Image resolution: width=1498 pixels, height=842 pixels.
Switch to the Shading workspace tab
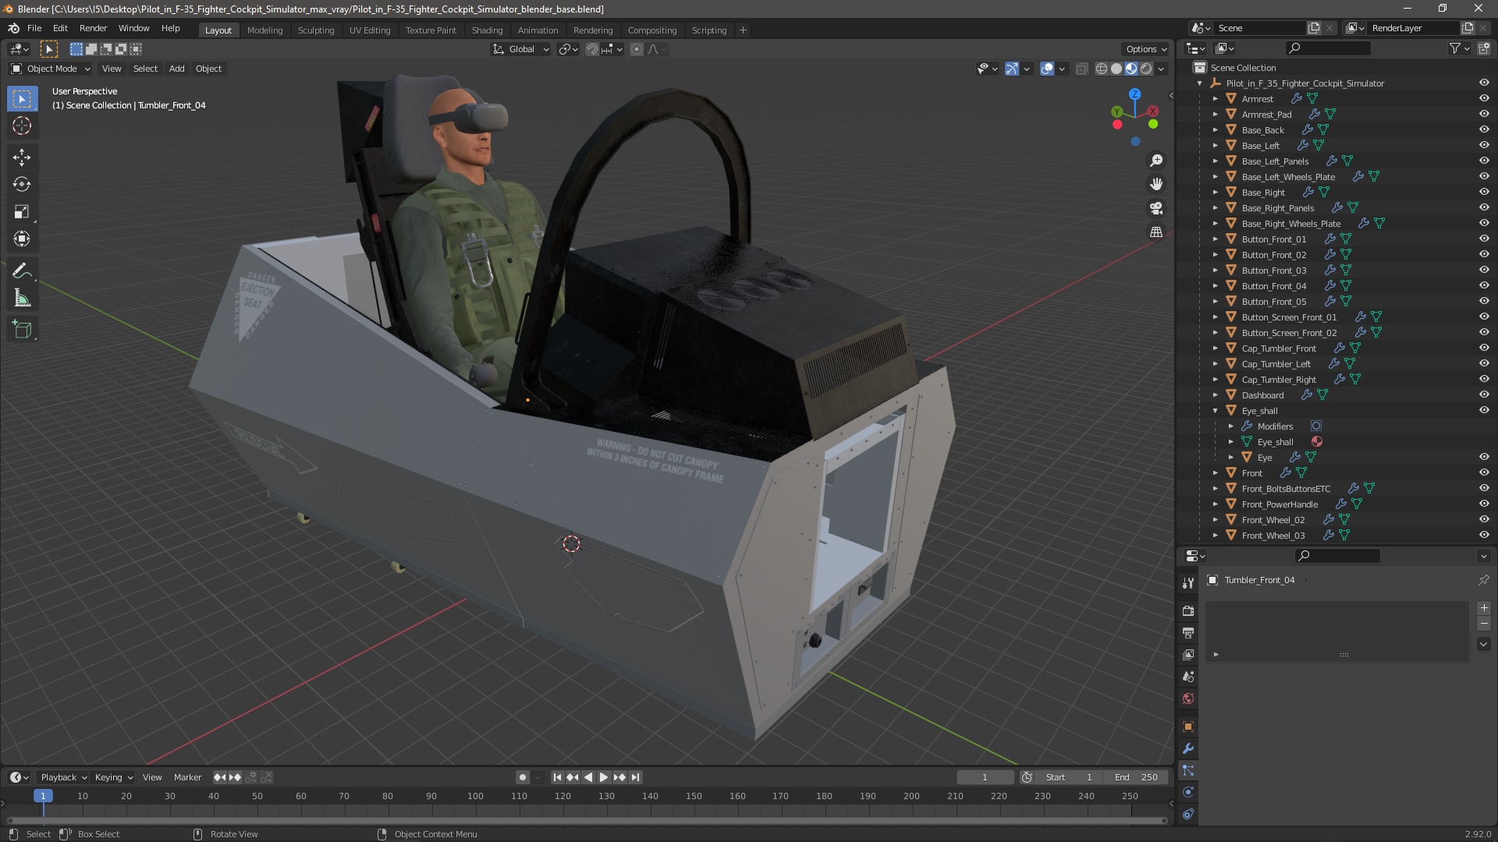487,30
